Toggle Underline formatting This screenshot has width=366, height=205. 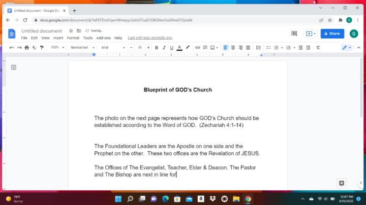[171, 48]
